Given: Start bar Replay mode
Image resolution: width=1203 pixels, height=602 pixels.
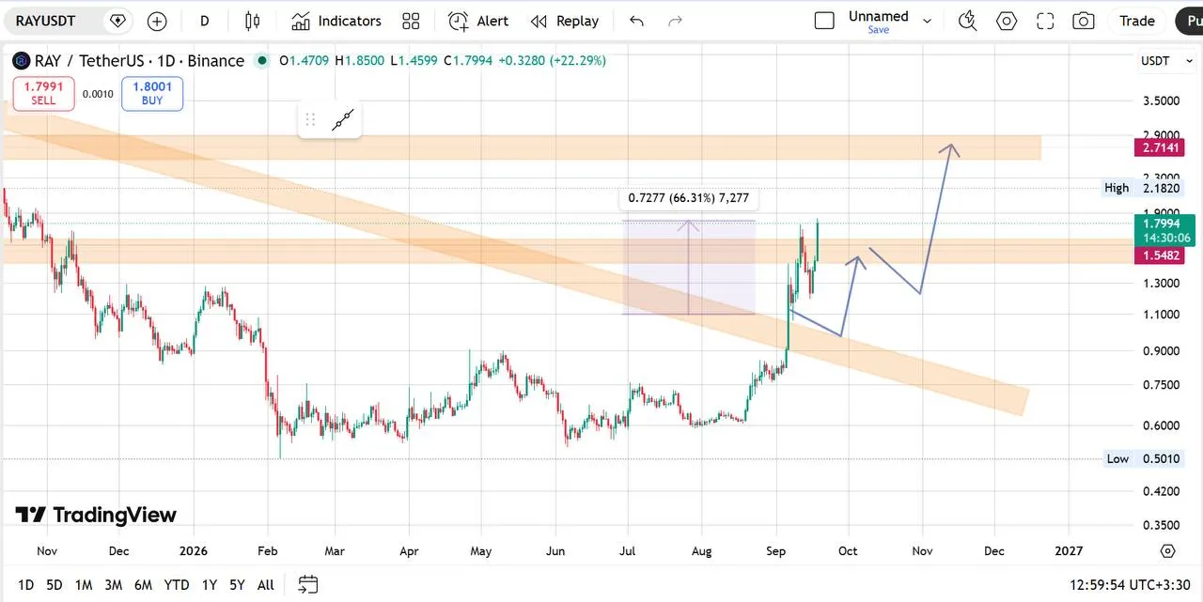Looking at the screenshot, I should (564, 21).
